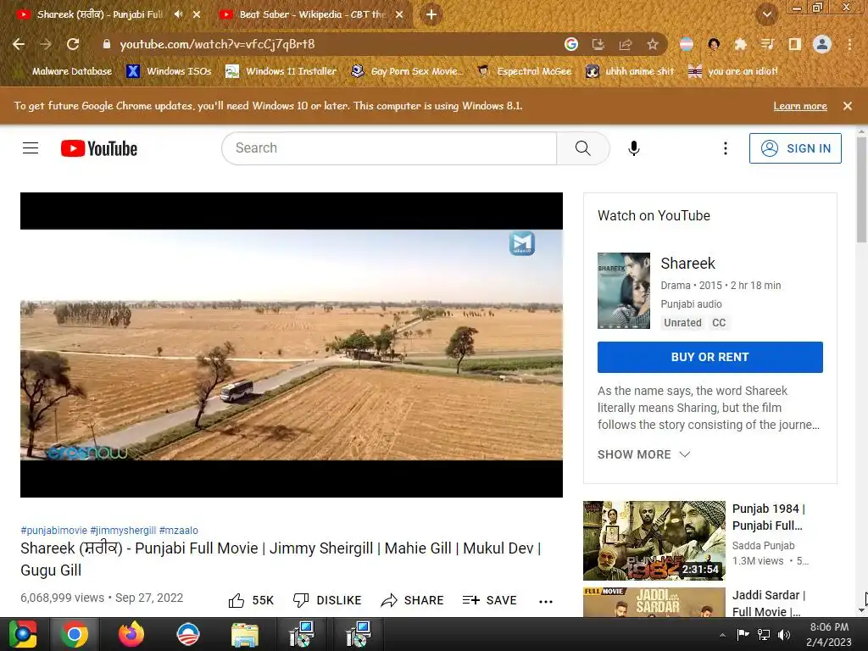Viewport: 868px width, 651px height.
Task: Open the you are an idiot! bookmark
Action: [x=732, y=71]
